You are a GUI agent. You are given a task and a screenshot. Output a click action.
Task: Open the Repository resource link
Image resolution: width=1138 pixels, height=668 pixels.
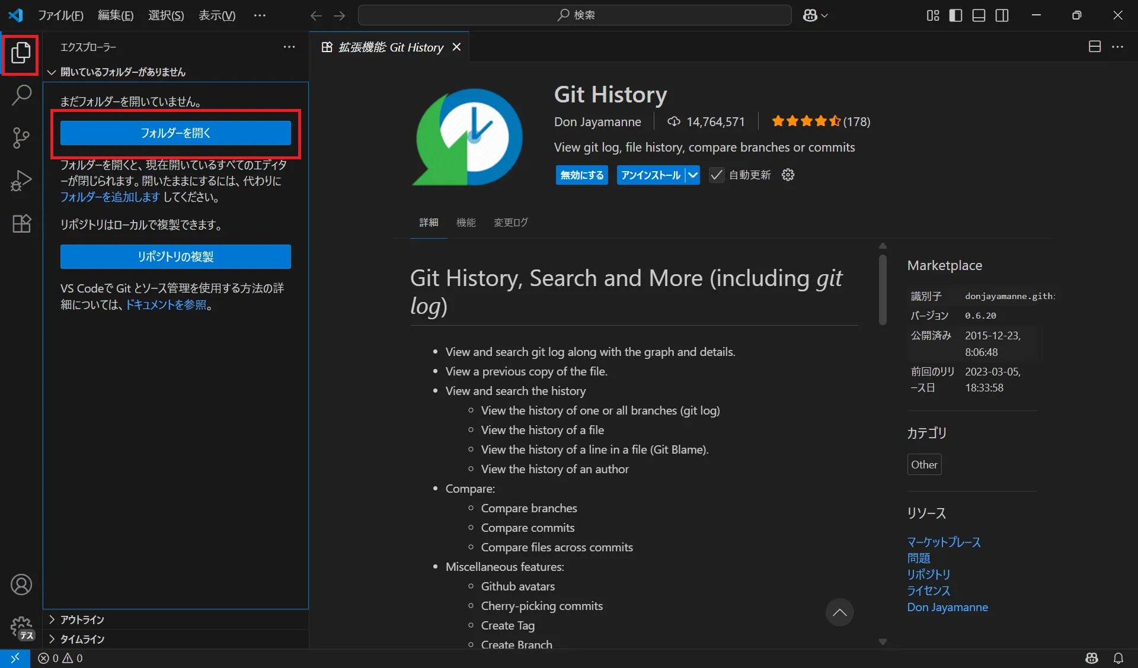click(929, 574)
